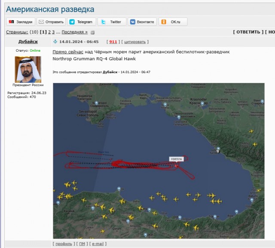Click the Telegram paper-plane icon
This screenshot has height=248, width=275.
pyautogui.click(x=72, y=22)
